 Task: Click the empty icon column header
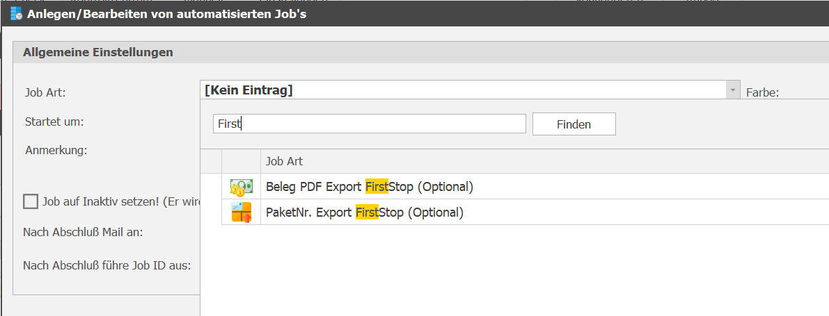click(241, 161)
